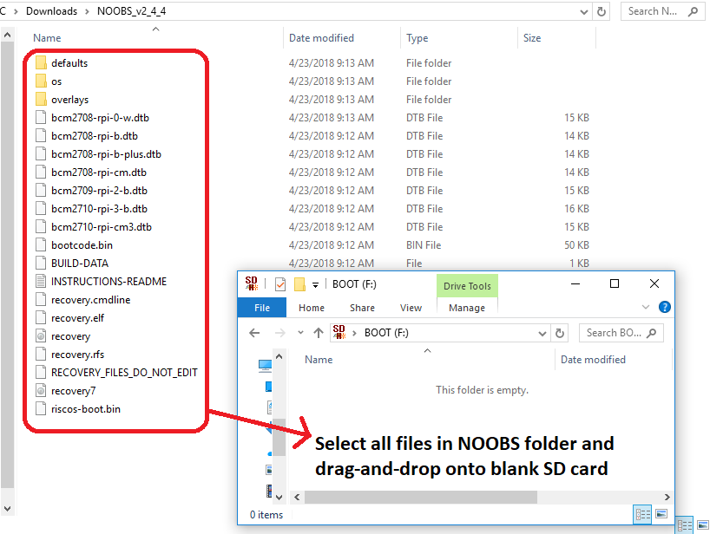
Task: Click the Drive Tools contextual tab
Action: pyautogui.click(x=467, y=286)
